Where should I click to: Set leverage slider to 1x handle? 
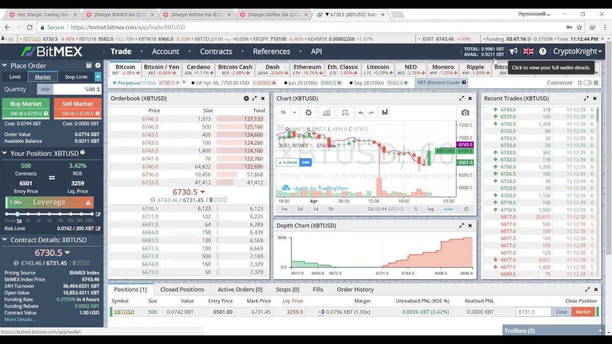18,214
